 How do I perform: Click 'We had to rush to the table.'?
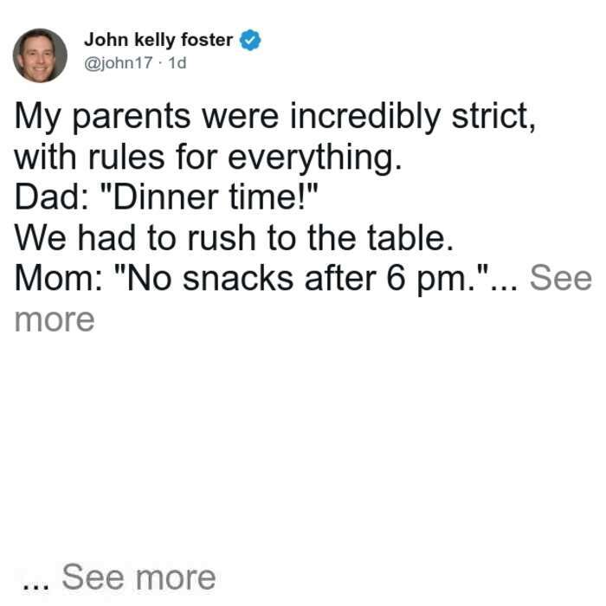[234, 238]
